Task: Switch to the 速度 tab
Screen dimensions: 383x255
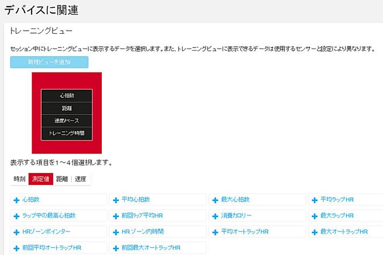Action: tap(80, 179)
